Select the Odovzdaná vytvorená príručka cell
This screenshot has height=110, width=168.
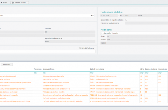66,76
